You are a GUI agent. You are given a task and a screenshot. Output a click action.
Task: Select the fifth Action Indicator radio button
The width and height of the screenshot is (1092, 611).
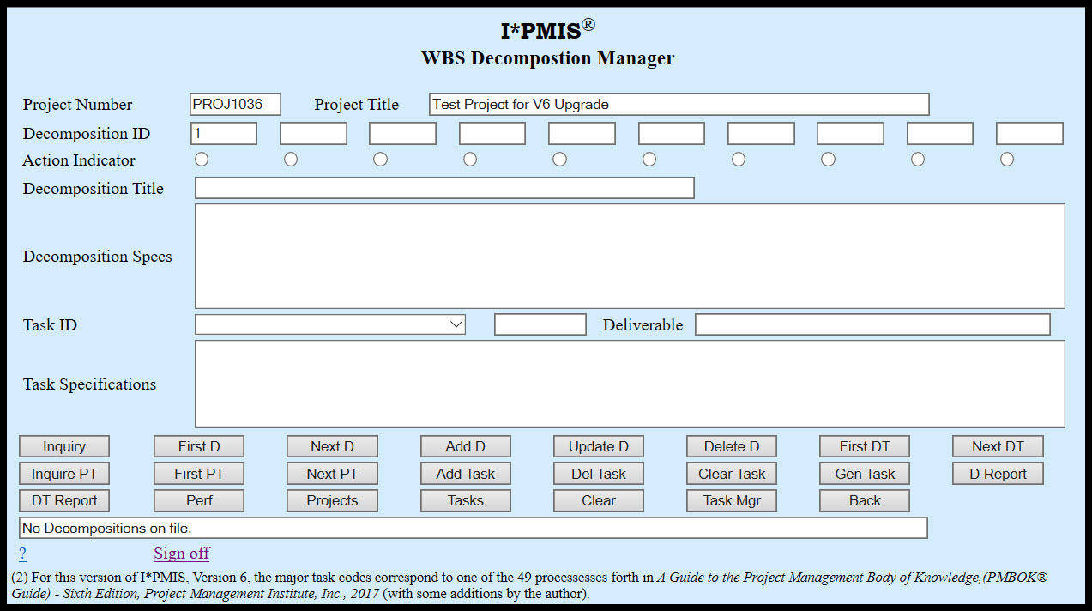pyautogui.click(x=559, y=158)
